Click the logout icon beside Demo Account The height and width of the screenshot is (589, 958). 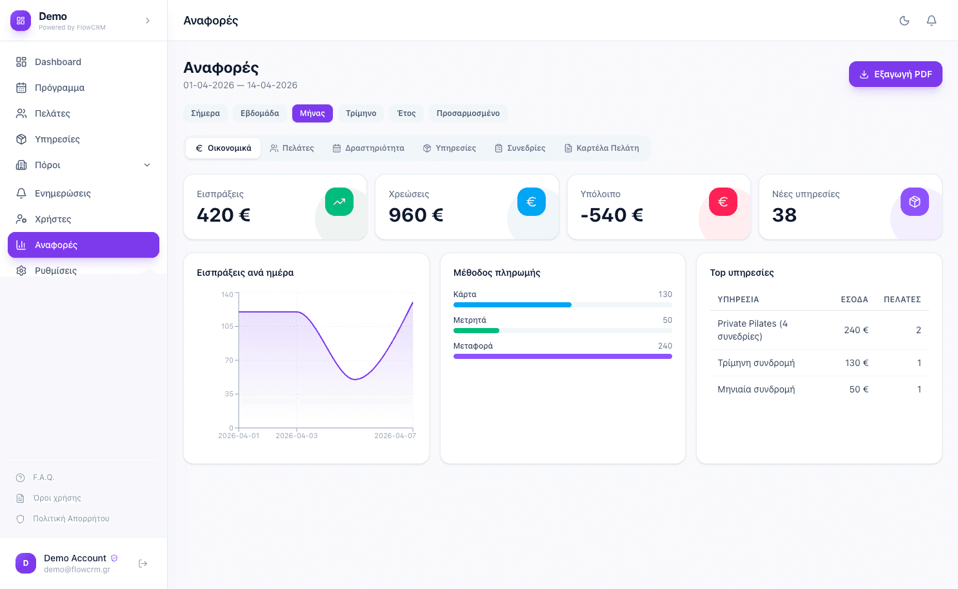[x=143, y=563]
